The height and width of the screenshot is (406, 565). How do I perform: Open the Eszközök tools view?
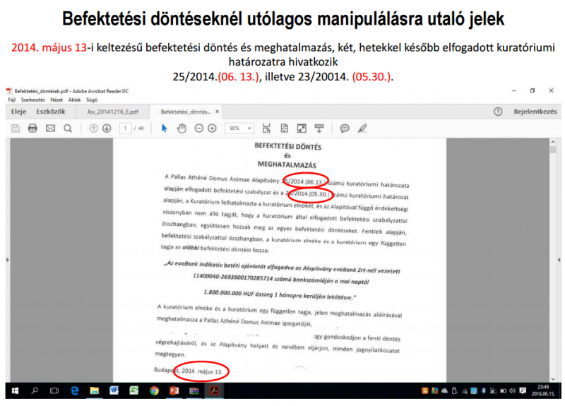tap(51, 112)
